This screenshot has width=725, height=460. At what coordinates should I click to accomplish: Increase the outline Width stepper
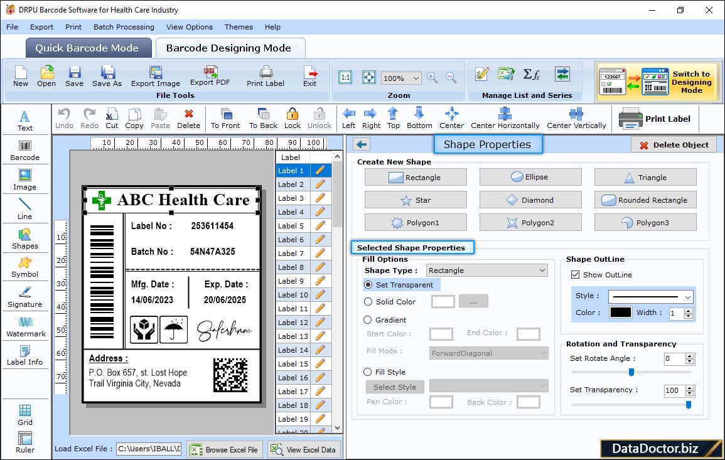689,311
